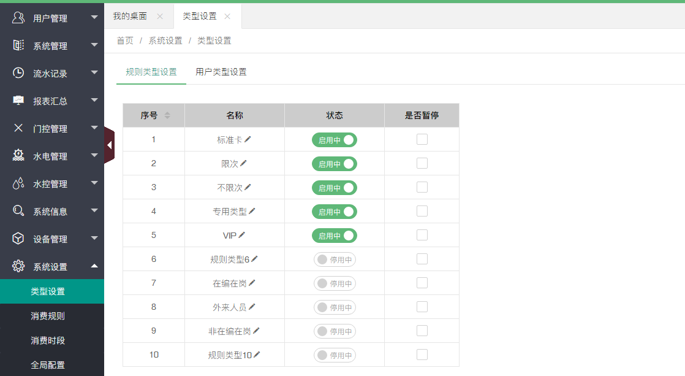Image resolution: width=685 pixels, height=376 pixels.
Task: Close the 类型设置 tab
Action: point(227,17)
